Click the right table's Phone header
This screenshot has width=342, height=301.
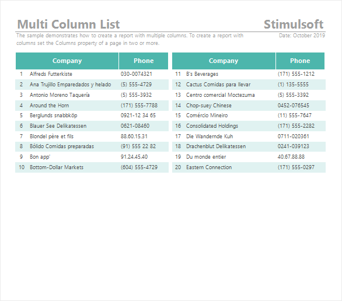pyautogui.click(x=300, y=61)
